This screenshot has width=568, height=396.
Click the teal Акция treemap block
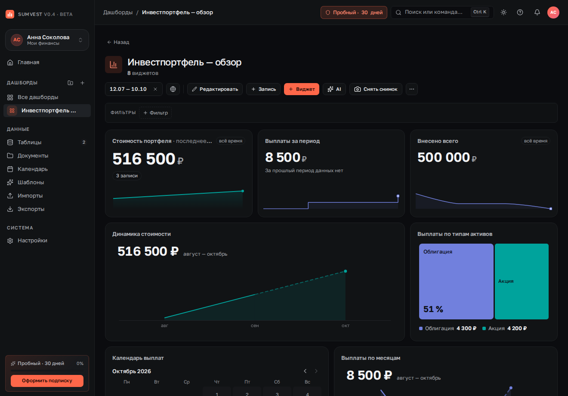(522, 282)
